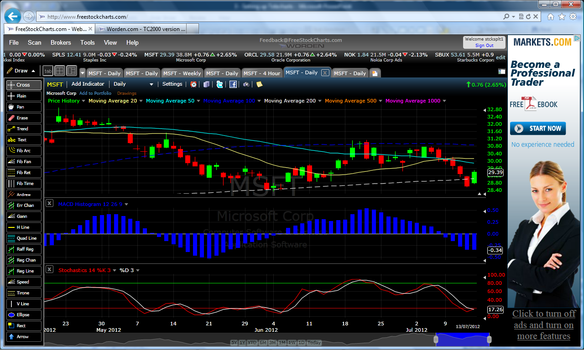
Task: Open the browser Home page icon
Action: point(551,16)
